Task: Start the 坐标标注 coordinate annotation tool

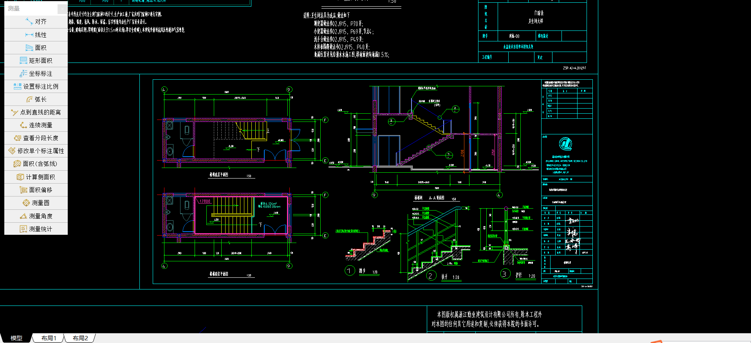Action: coord(36,73)
